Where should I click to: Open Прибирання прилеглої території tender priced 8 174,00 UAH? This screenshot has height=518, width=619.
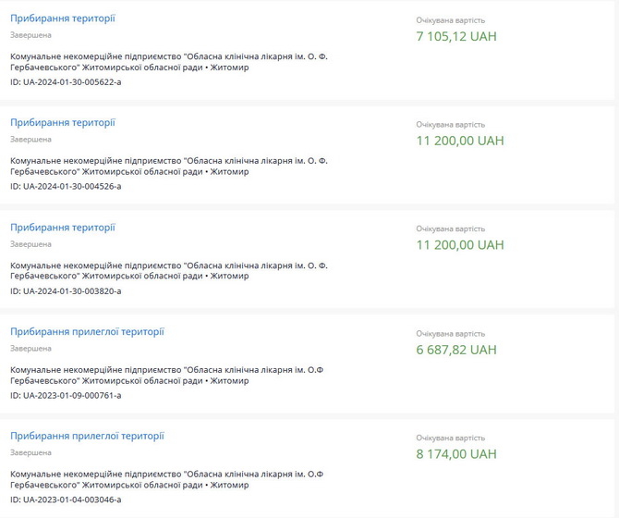(x=87, y=437)
